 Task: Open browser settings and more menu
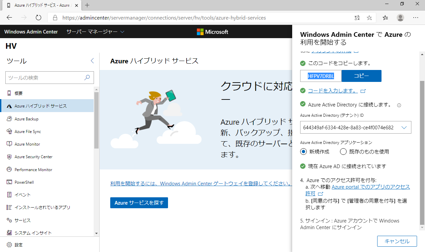click(x=416, y=18)
